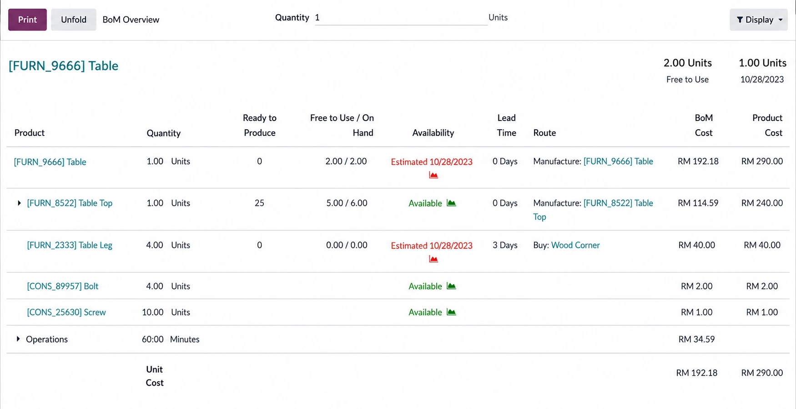Screen dimensions: 796x409
Task: Open forecast chart icon for Bolt row
Action: [451, 286]
